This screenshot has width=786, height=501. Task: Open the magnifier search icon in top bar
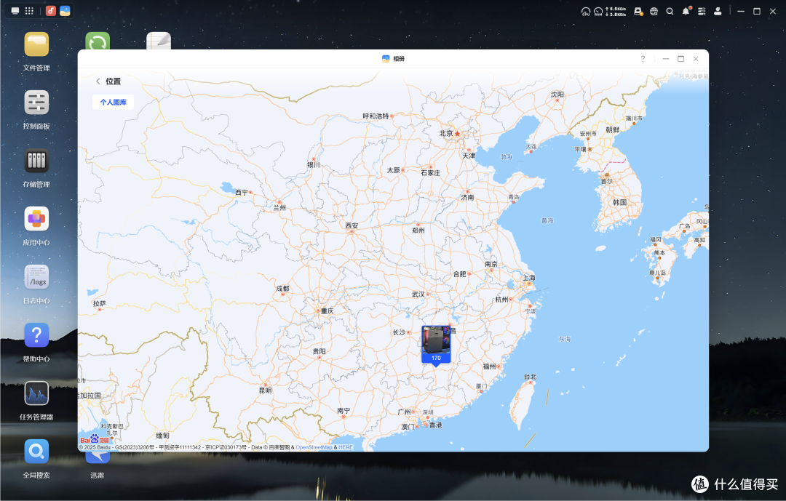(670, 11)
